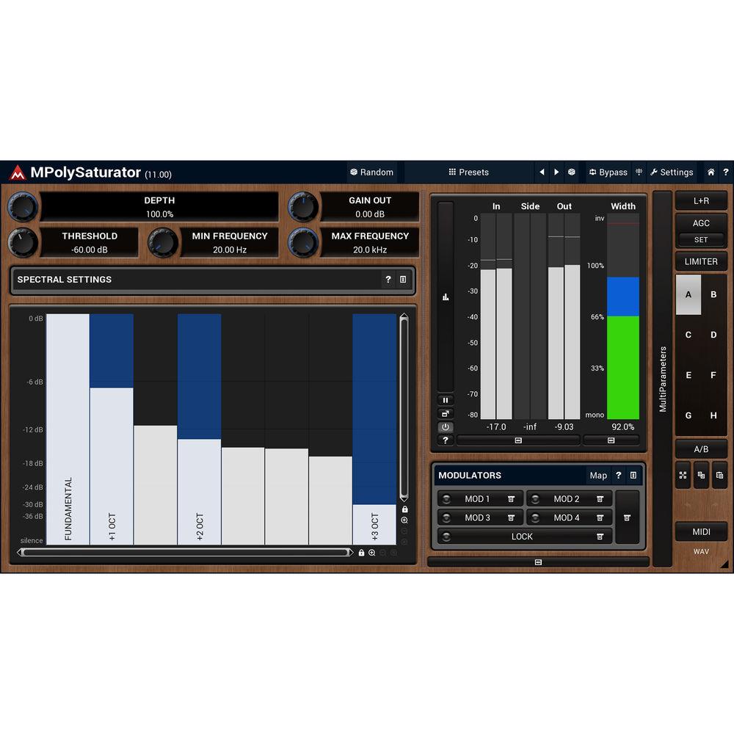Open the Settings menu
Viewport: 734px width, 734px height.
pyautogui.click(x=671, y=172)
